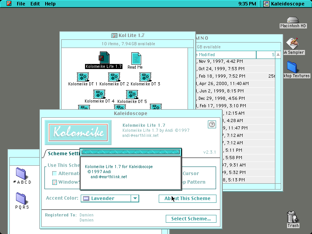Toggle the Cursor option in Kaleidoscope

[191, 174]
